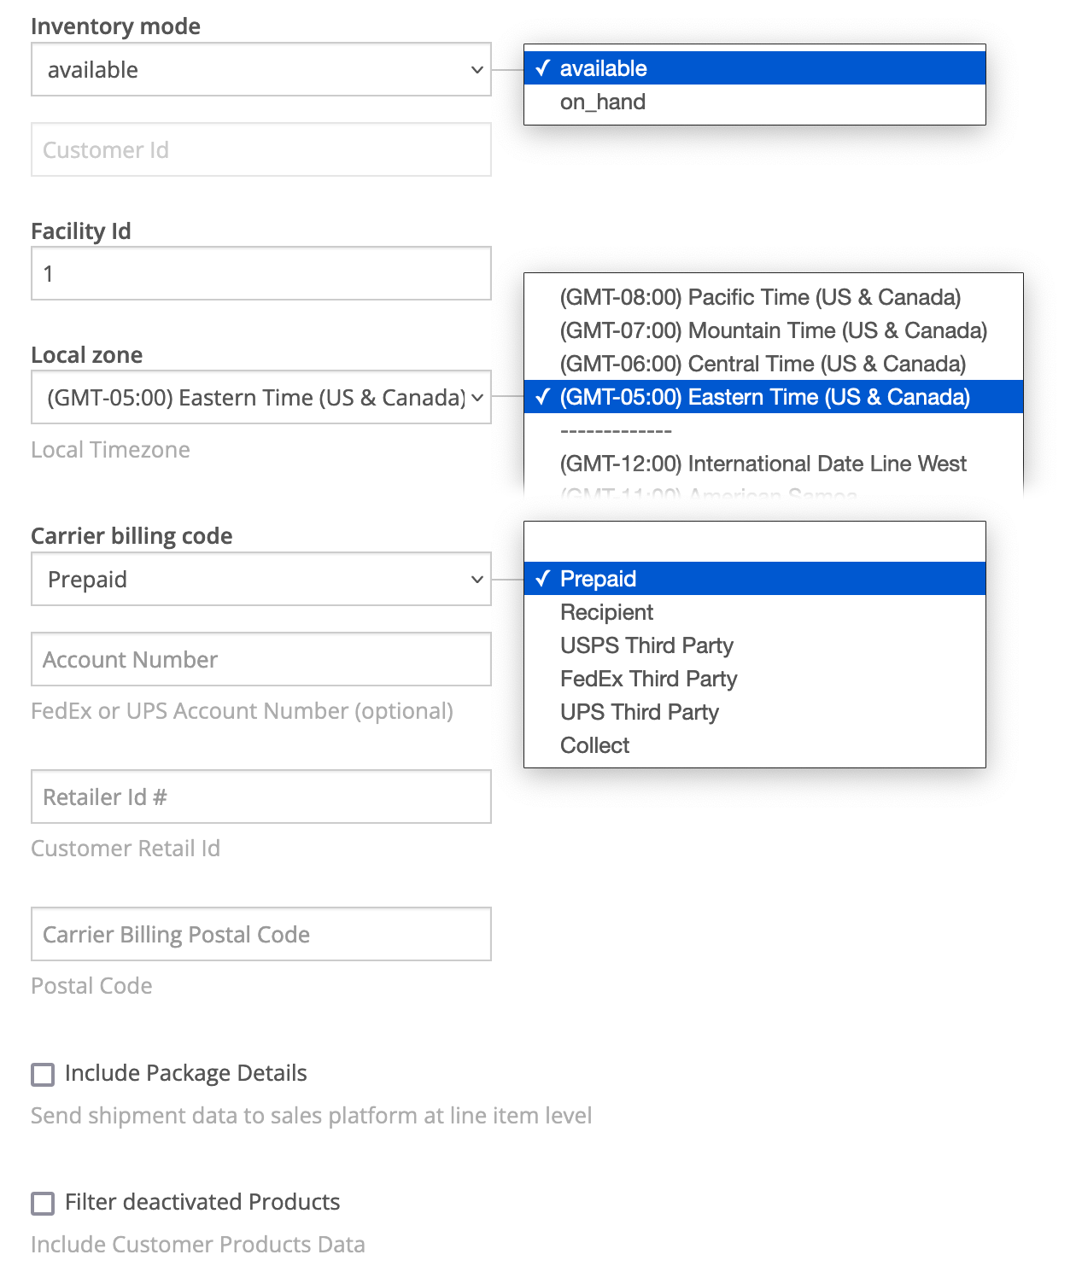Select Pacific Time (US & Canada)
Screen dimensions: 1076x1272
click(x=760, y=297)
